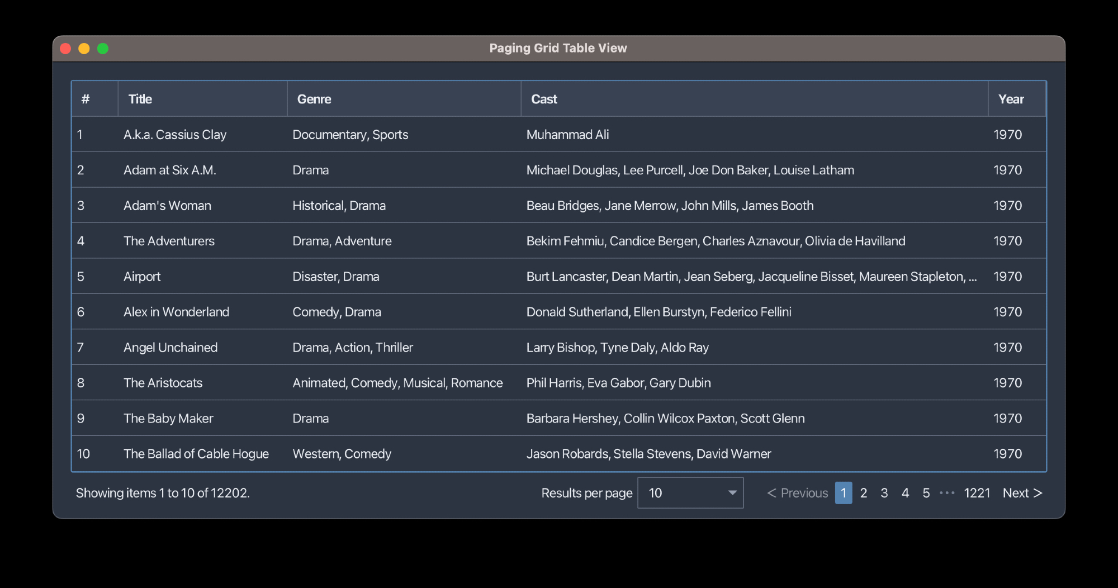Click the pagination ellipsis dots
Viewport: 1118px width, 588px height.
click(x=947, y=492)
